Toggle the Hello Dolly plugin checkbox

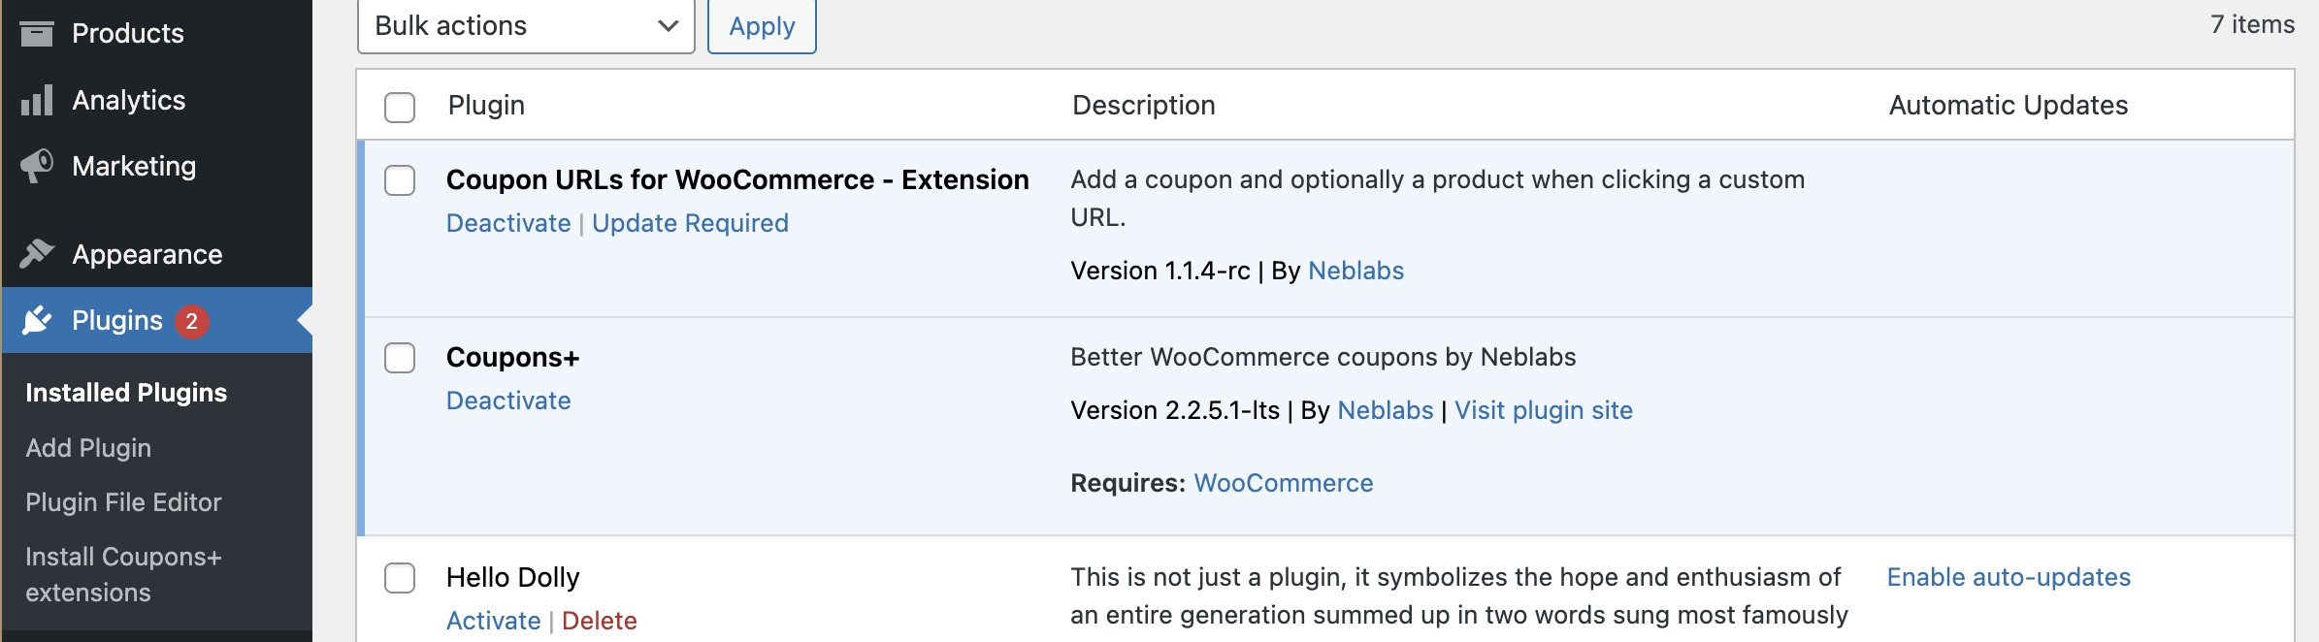(x=400, y=578)
